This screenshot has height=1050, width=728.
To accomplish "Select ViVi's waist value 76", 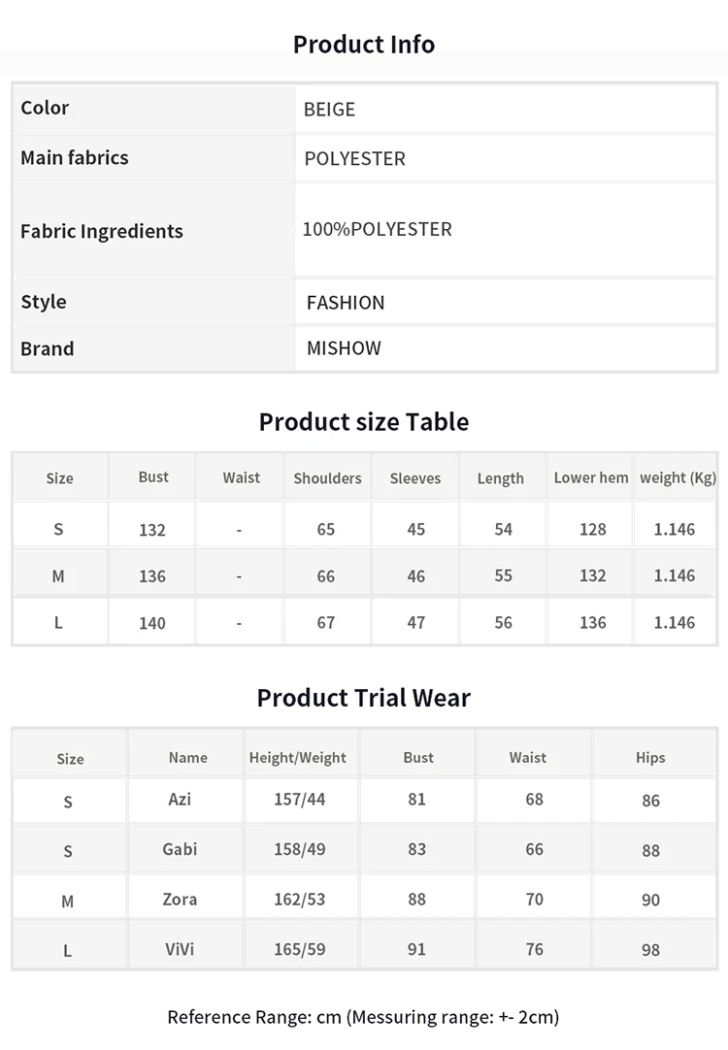I will click(535, 949).
